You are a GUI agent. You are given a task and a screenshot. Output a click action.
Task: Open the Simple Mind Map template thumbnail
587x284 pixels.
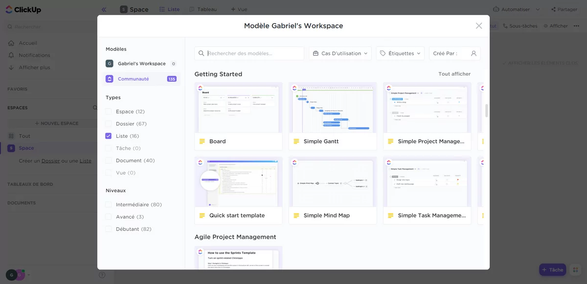[333, 182]
